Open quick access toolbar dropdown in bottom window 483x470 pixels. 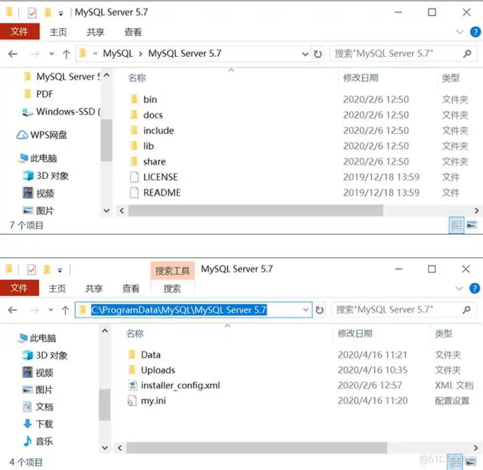[x=60, y=270]
